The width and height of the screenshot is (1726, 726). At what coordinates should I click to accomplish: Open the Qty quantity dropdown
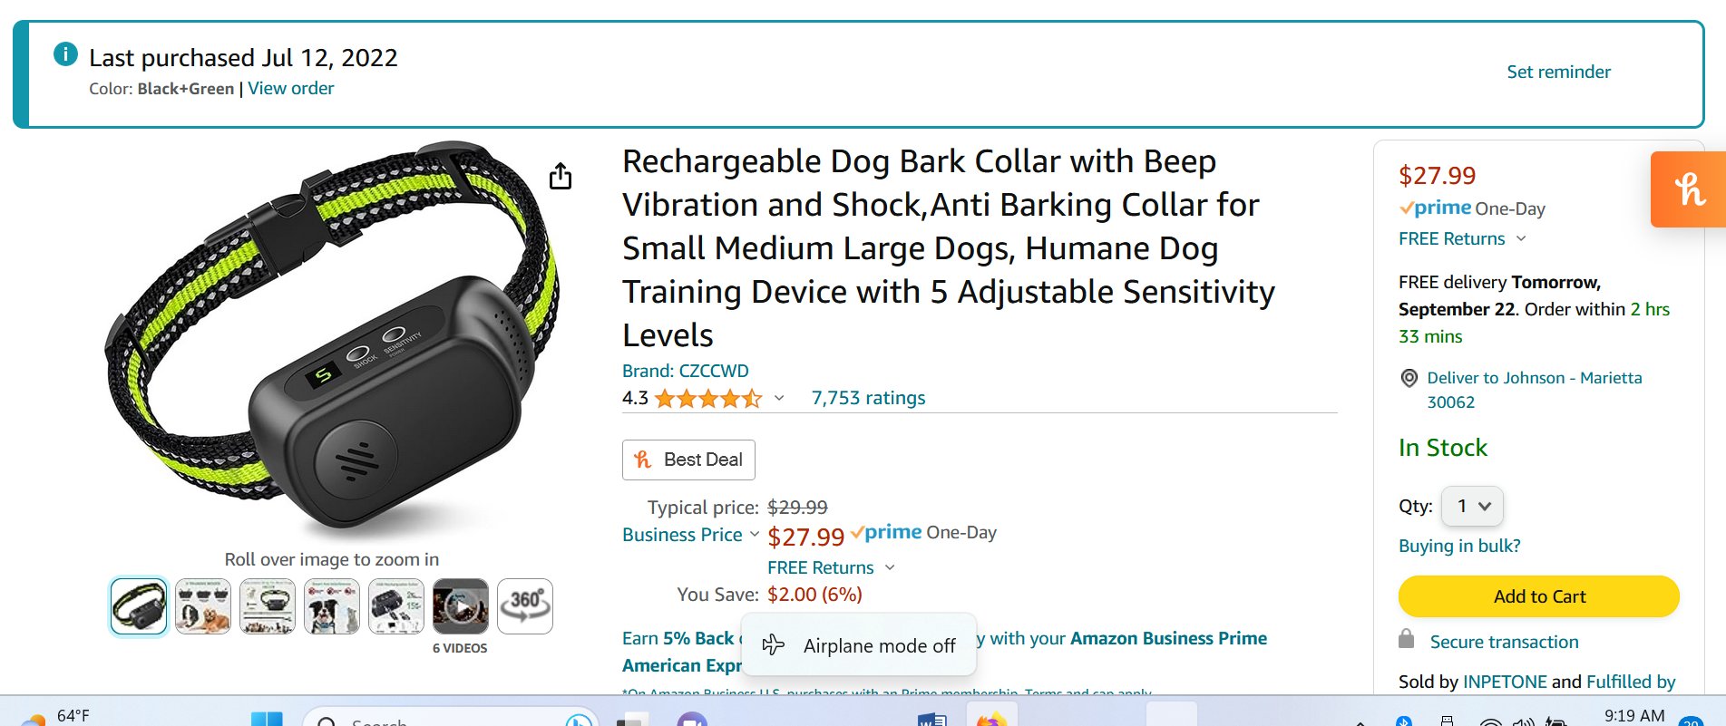(x=1473, y=506)
